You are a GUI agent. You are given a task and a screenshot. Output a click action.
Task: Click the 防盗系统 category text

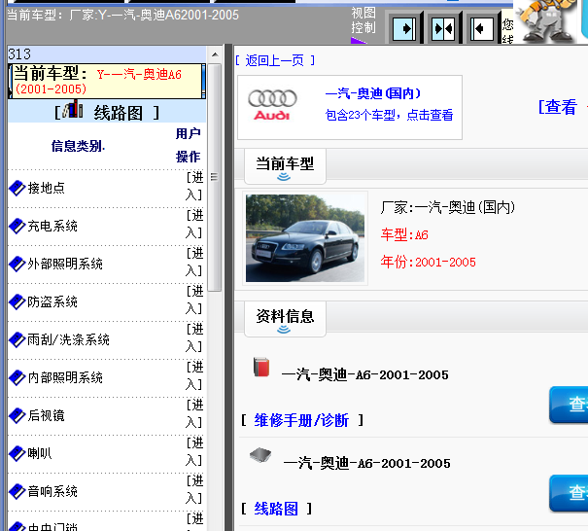pyautogui.click(x=52, y=301)
